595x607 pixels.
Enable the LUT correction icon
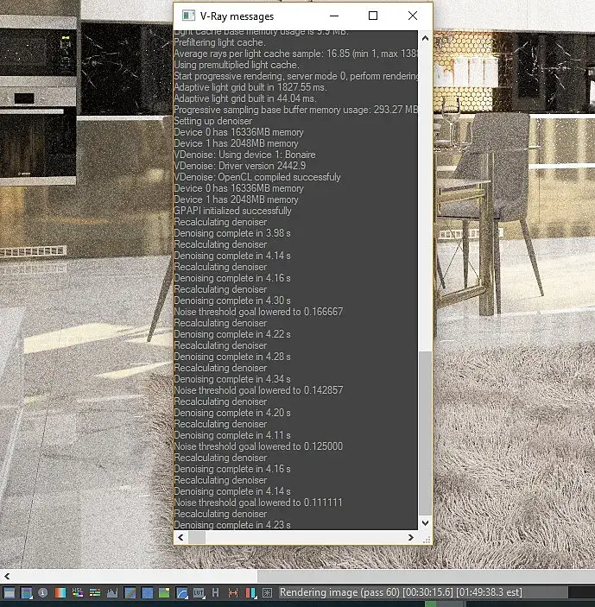[x=199, y=592]
